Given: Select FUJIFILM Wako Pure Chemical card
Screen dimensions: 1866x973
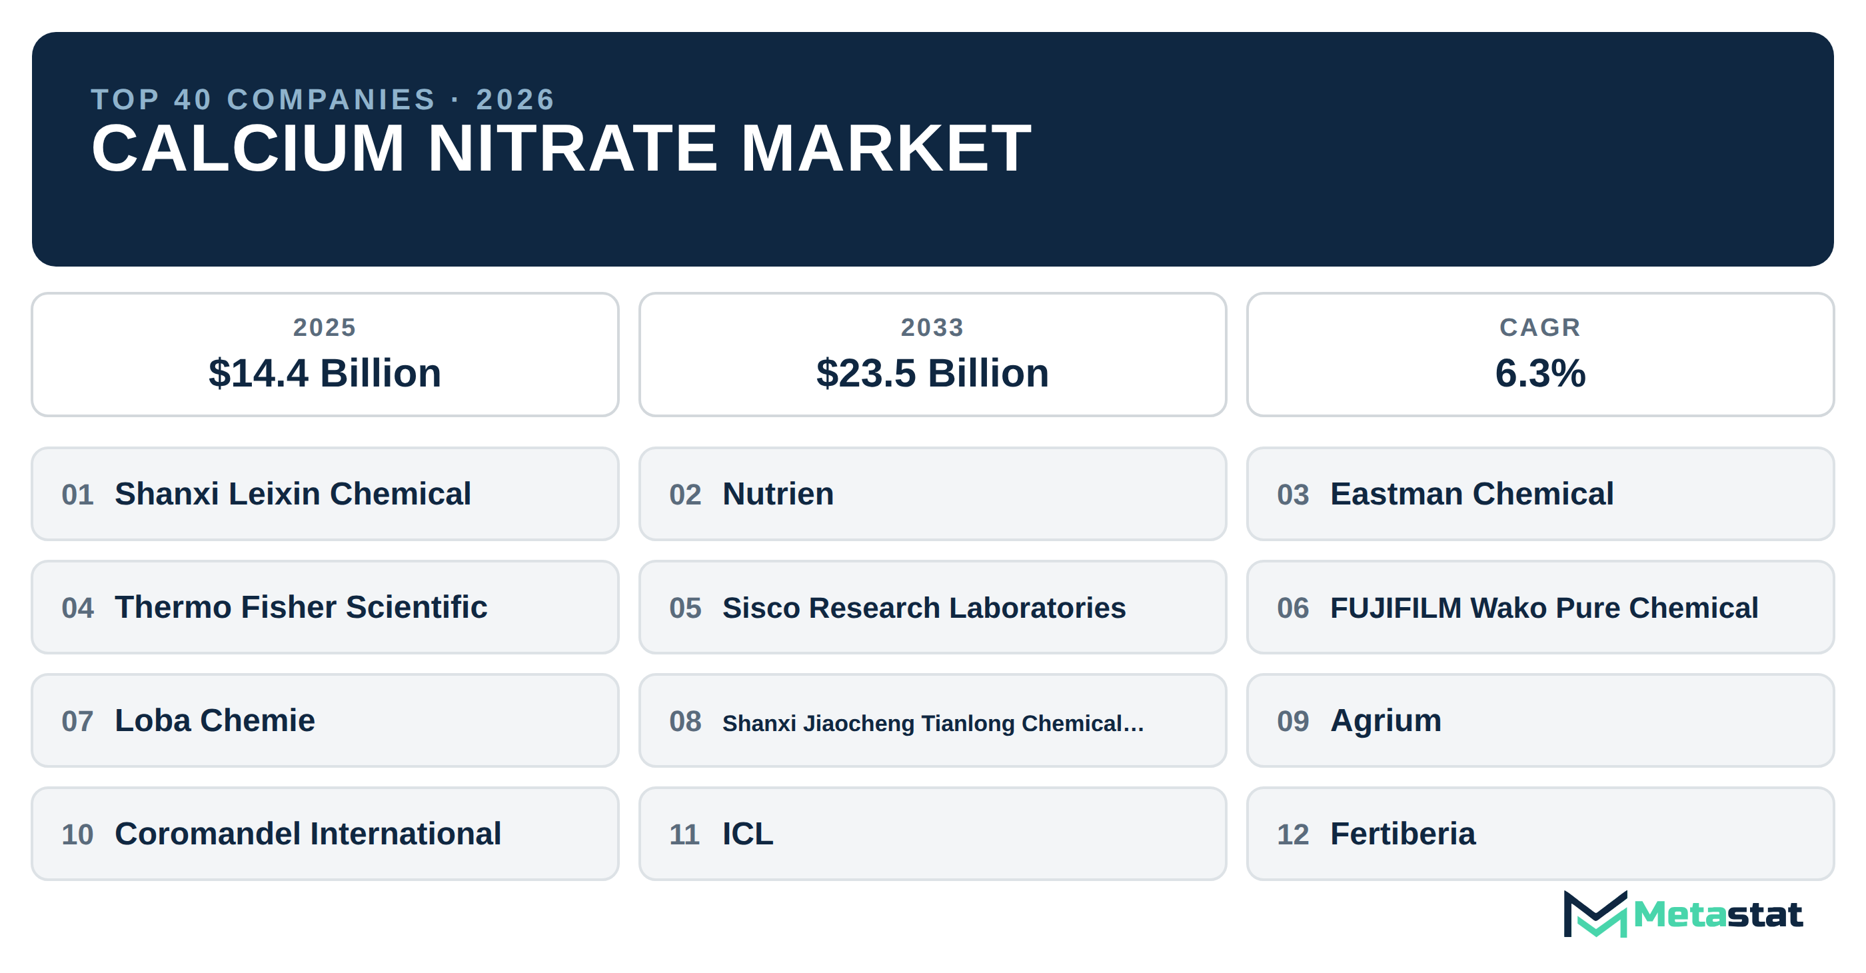Looking at the screenshot, I should [1540, 607].
